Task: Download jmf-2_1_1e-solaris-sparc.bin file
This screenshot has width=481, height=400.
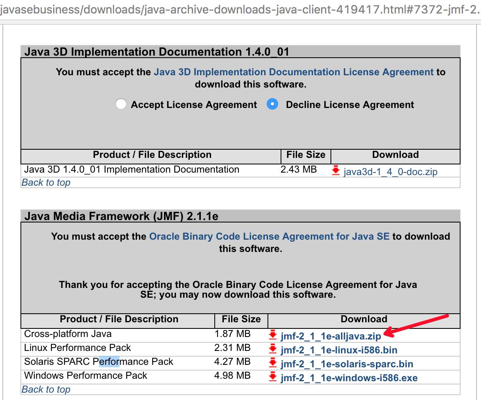Action: [347, 364]
